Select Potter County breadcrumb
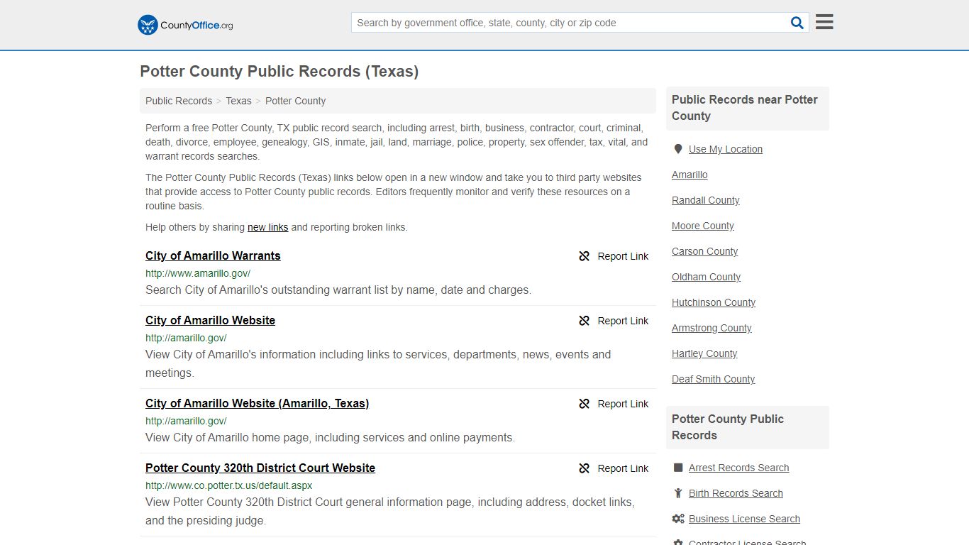The image size is (969, 545). 295,101
